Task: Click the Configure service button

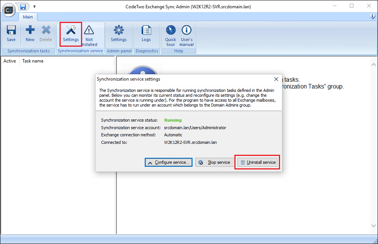Action: tap(168, 162)
